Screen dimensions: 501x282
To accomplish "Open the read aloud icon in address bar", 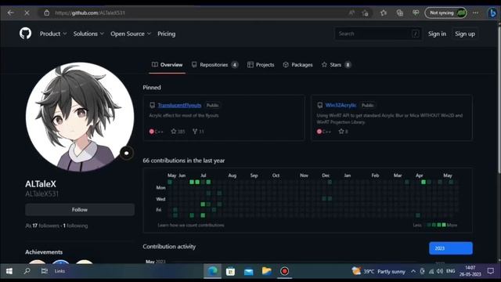I will [351, 13].
